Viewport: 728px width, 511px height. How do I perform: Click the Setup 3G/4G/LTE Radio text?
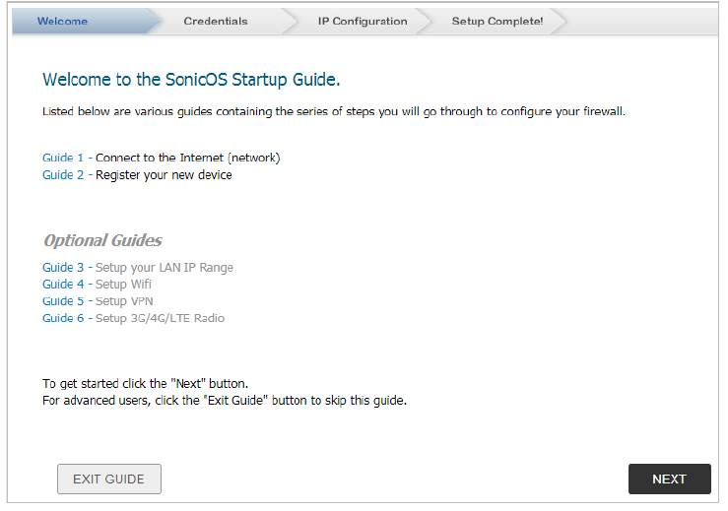point(160,318)
